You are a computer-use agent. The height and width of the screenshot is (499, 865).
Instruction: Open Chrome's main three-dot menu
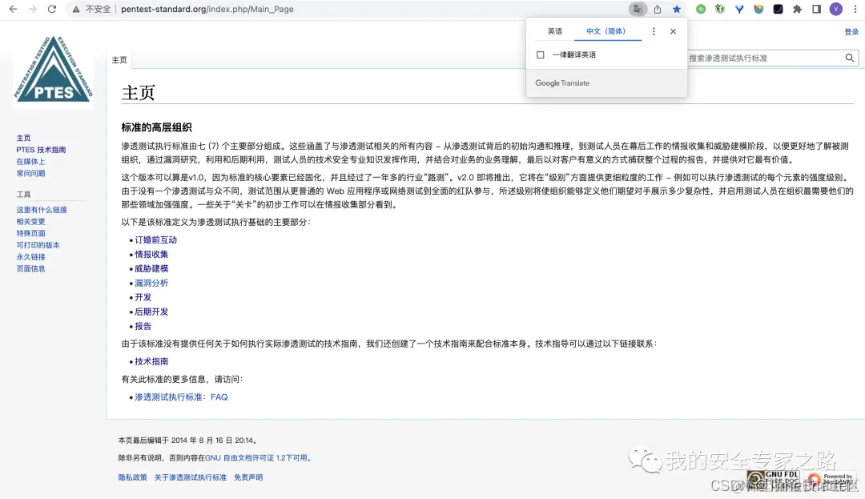click(x=856, y=9)
